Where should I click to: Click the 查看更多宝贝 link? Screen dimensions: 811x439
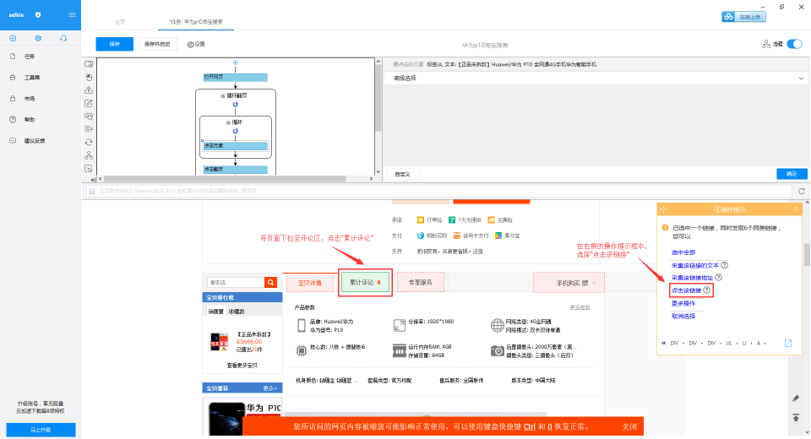[x=242, y=366]
